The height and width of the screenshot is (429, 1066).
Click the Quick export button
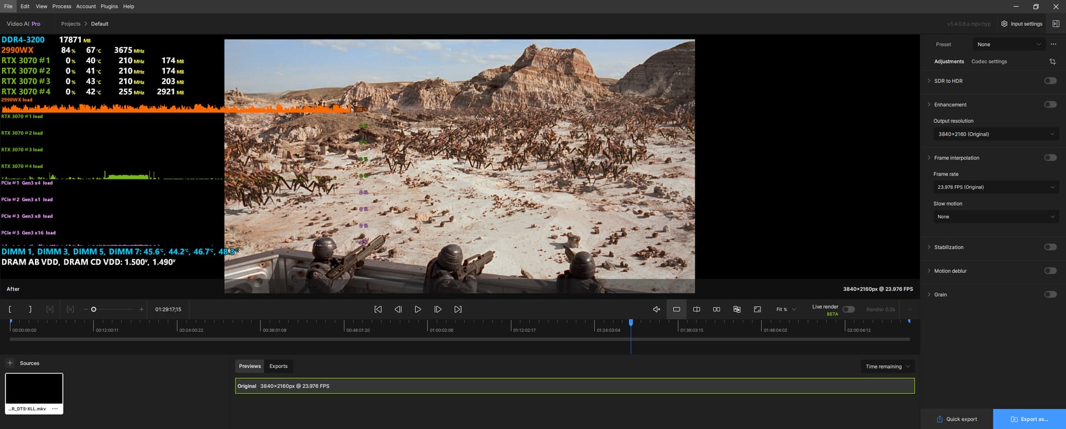(956, 419)
